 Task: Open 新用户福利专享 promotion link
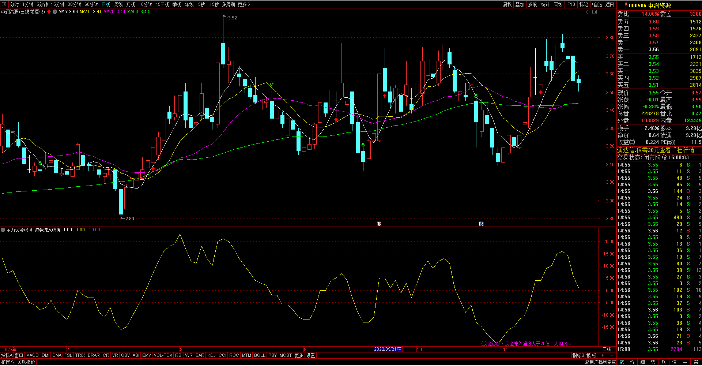(x=600, y=362)
